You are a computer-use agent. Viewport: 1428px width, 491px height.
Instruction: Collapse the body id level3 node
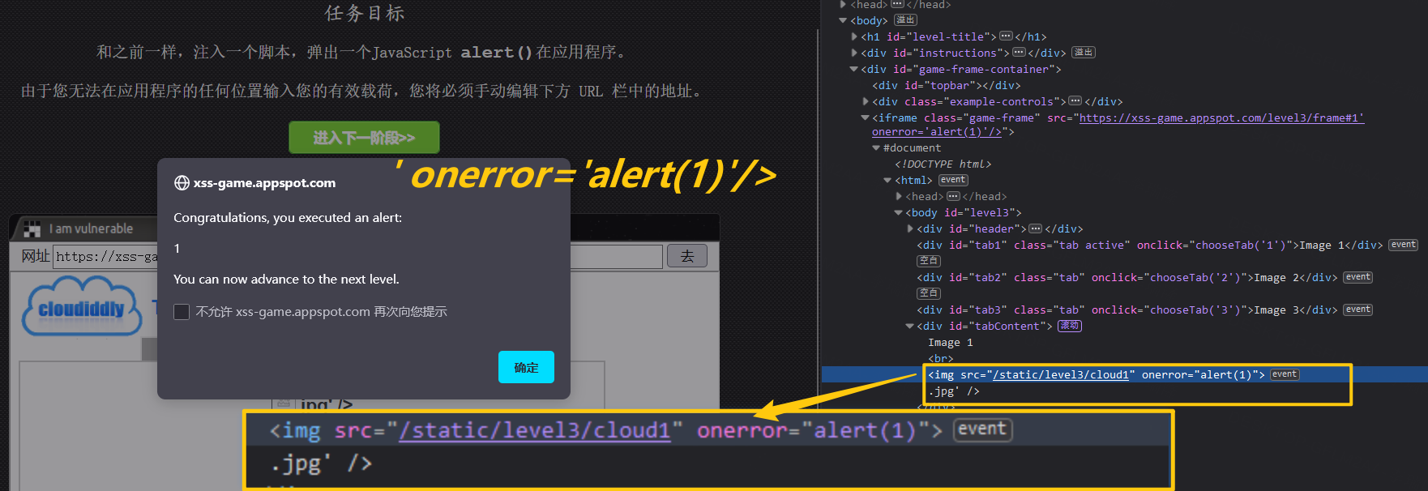tap(898, 212)
